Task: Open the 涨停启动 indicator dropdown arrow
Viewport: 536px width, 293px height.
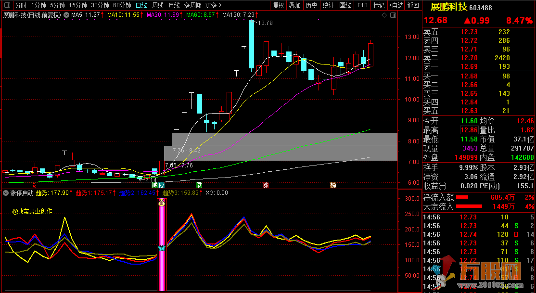Action: [6, 193]
